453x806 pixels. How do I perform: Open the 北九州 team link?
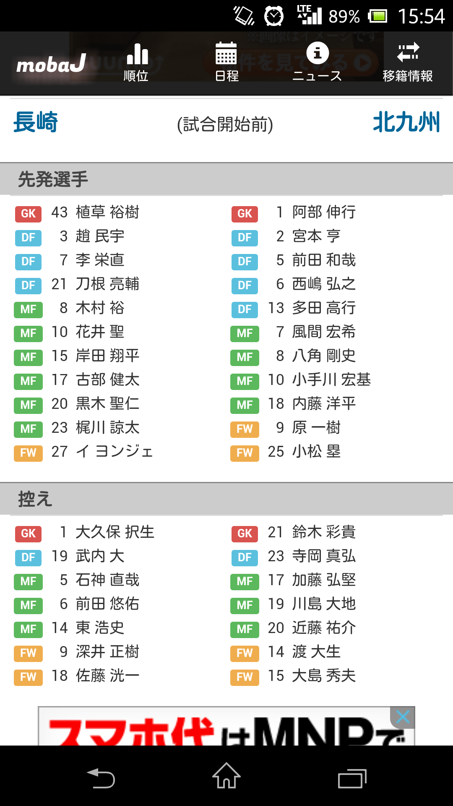coord(406,122)
